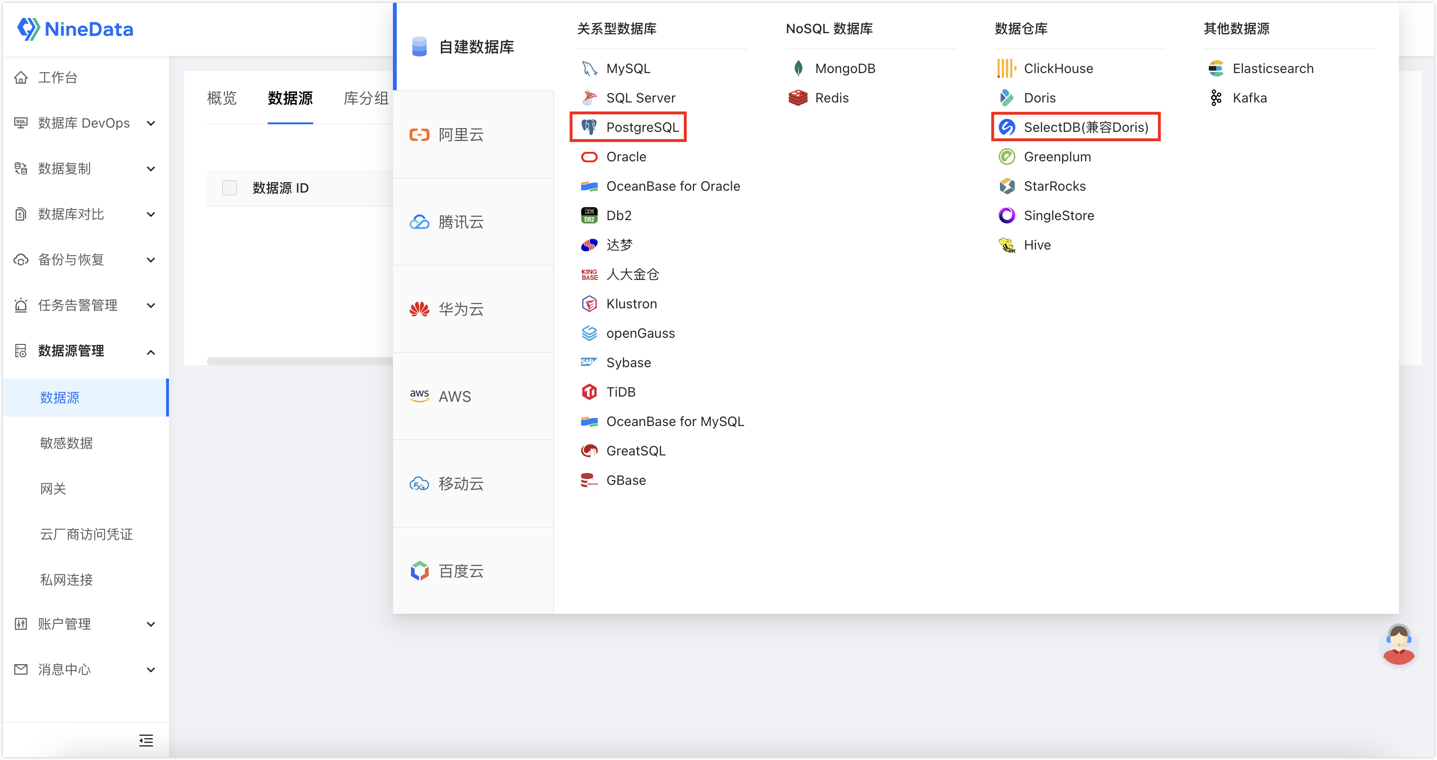Click the Greenplum green circle icon
Viewport: 1437px width, 760px height.
[x=1007, y=157]
